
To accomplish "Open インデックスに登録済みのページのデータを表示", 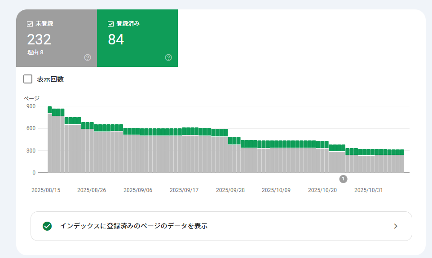I will (133, 226).
